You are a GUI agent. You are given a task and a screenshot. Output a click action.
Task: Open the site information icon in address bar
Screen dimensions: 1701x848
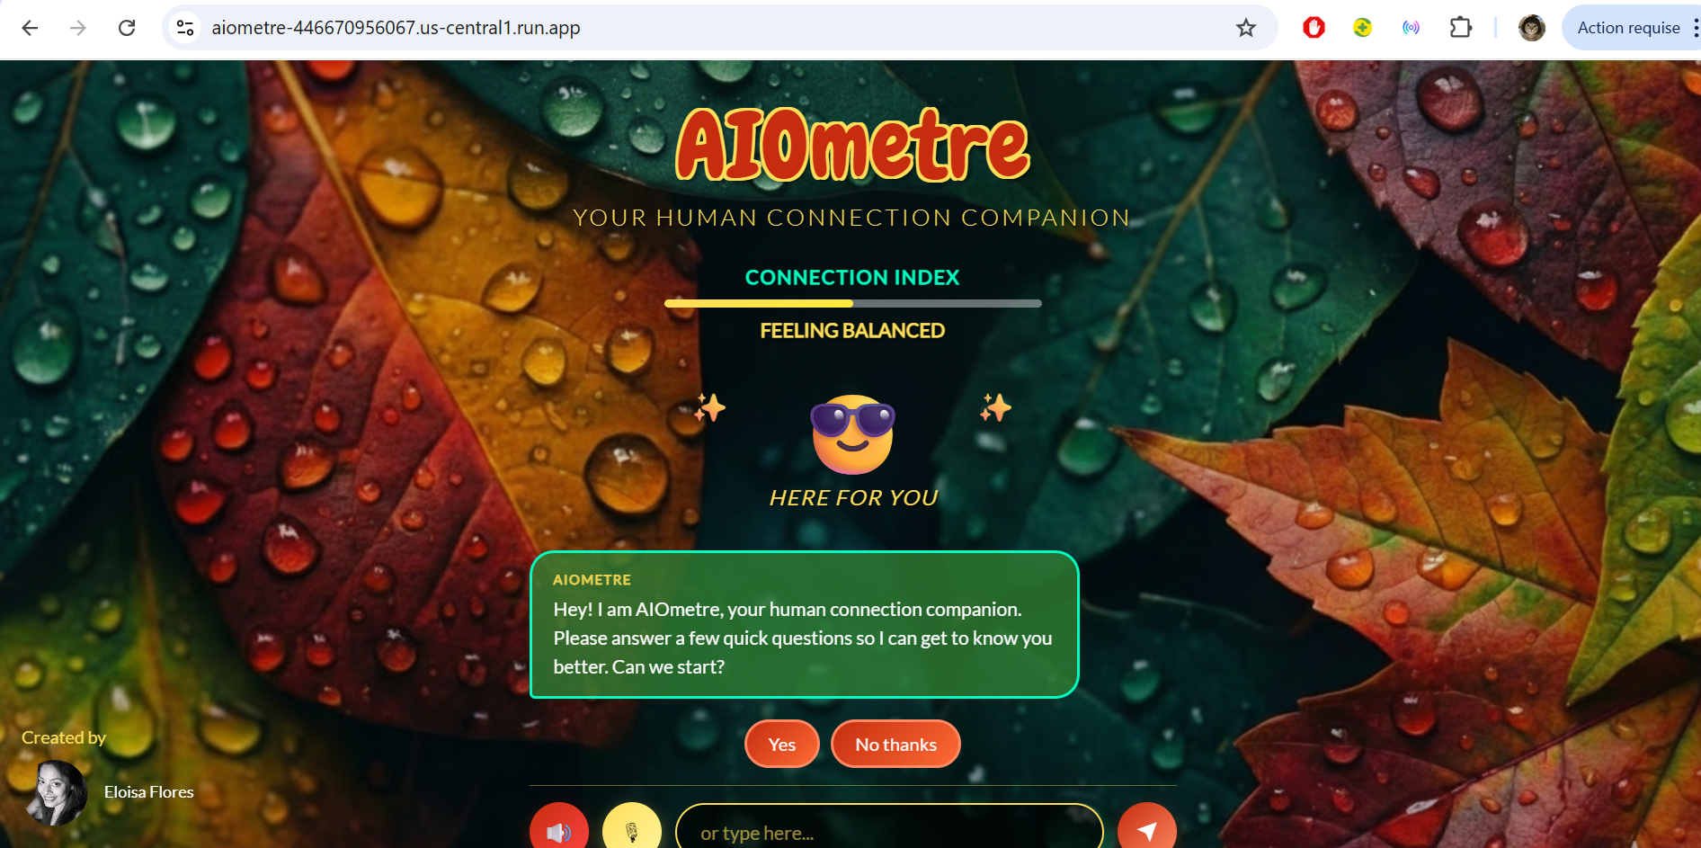(185, 28)
